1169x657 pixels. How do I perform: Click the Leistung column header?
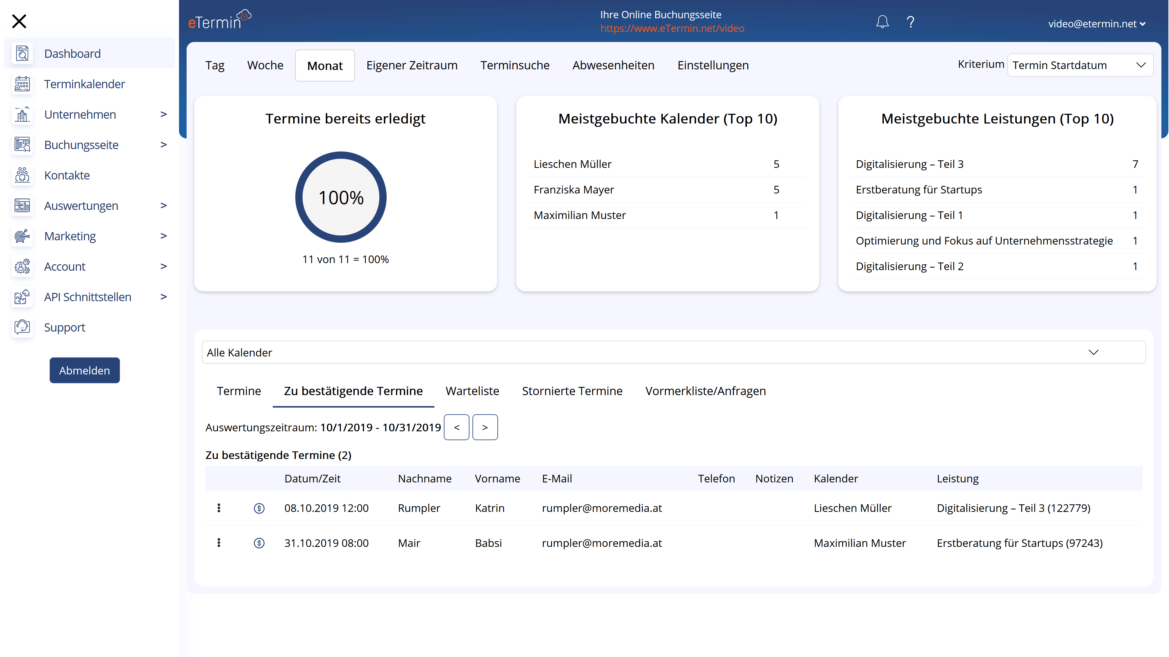[x=957, y=478]
